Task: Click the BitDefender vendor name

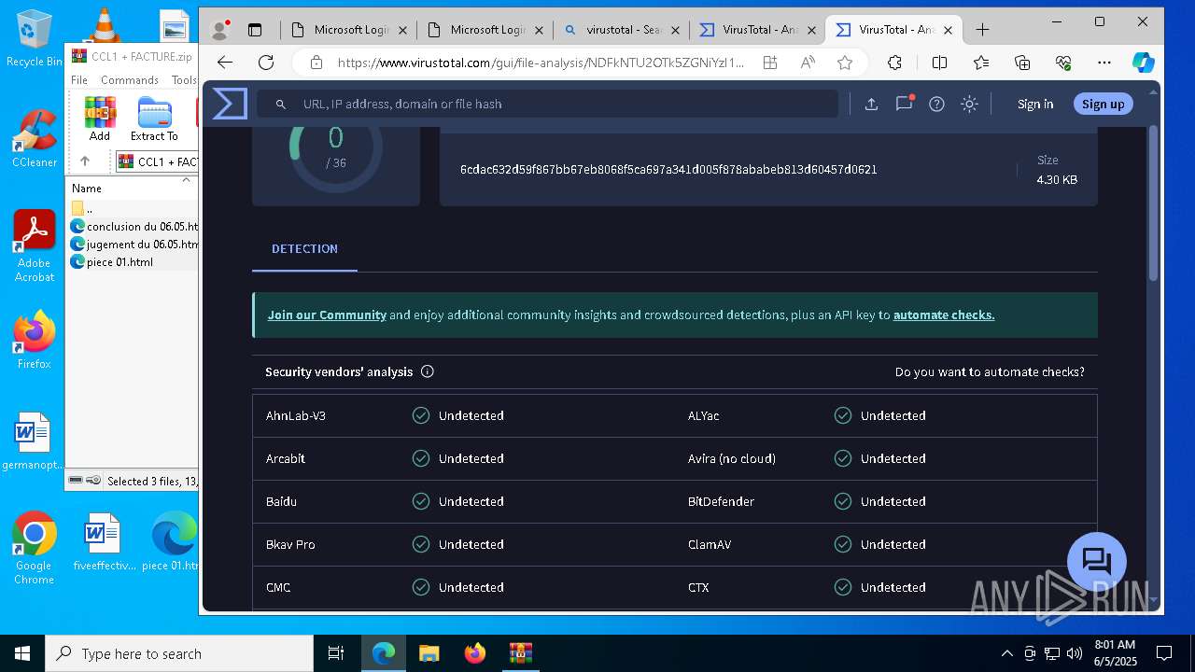Action: click(x=721, y=501)
